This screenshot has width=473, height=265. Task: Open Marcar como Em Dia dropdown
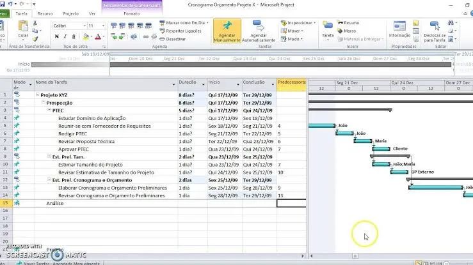184,23
